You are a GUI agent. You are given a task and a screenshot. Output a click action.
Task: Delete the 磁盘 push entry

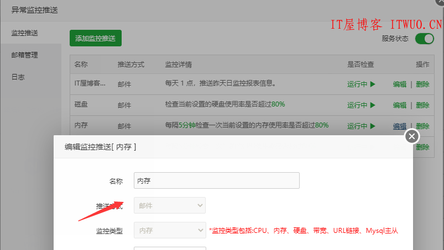(422, 105)
